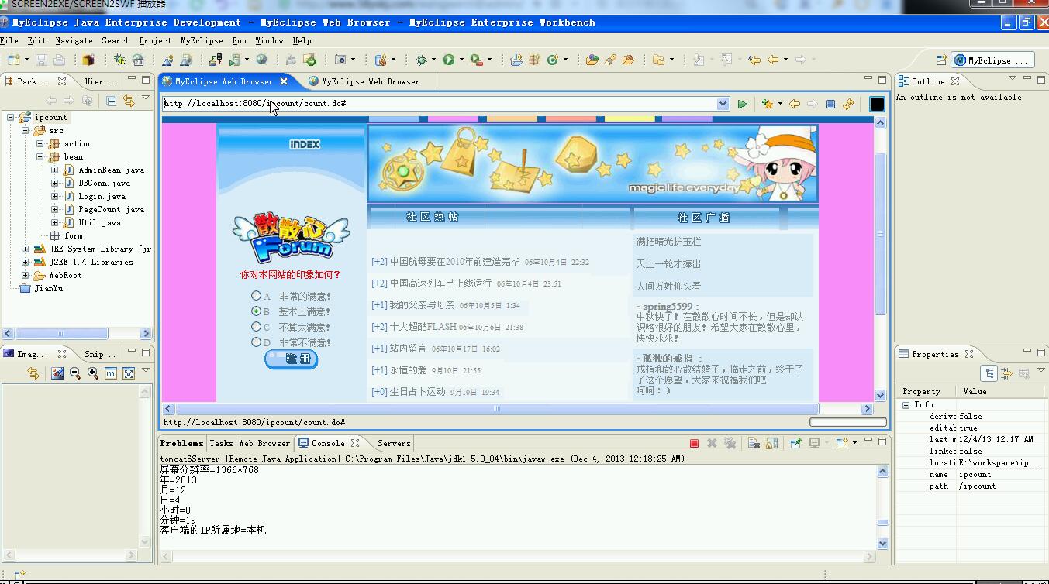Click the browser Refresh icon
1049x584 pixels.
[x=848, y=104]
